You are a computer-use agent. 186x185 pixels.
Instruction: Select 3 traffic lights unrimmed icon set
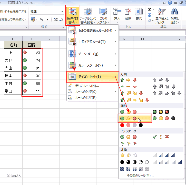pos(129,112)
